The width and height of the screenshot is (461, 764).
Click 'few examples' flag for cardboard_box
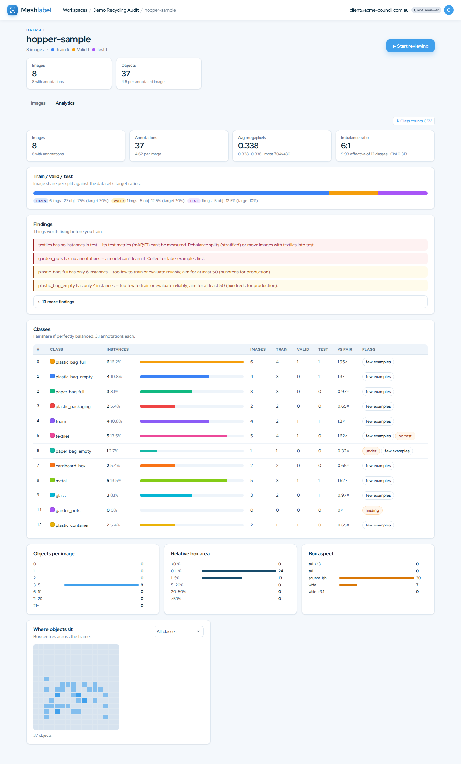[x=378, y=466]
